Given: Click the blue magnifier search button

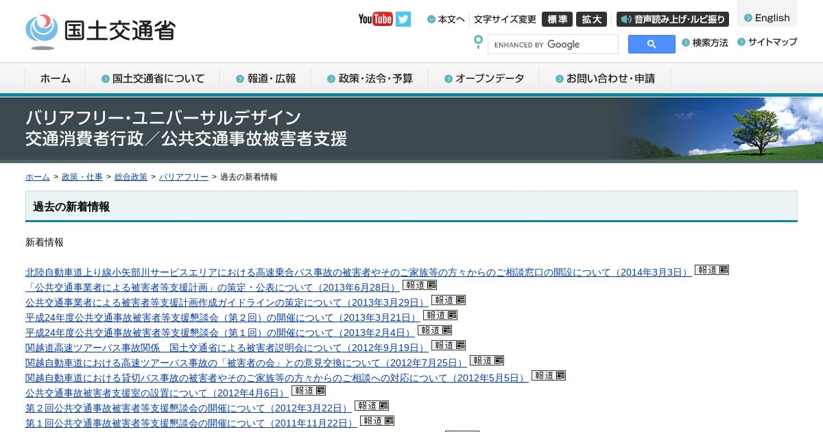Looking at the screenshot, I should pyautogui.click(x=652, y=45).
